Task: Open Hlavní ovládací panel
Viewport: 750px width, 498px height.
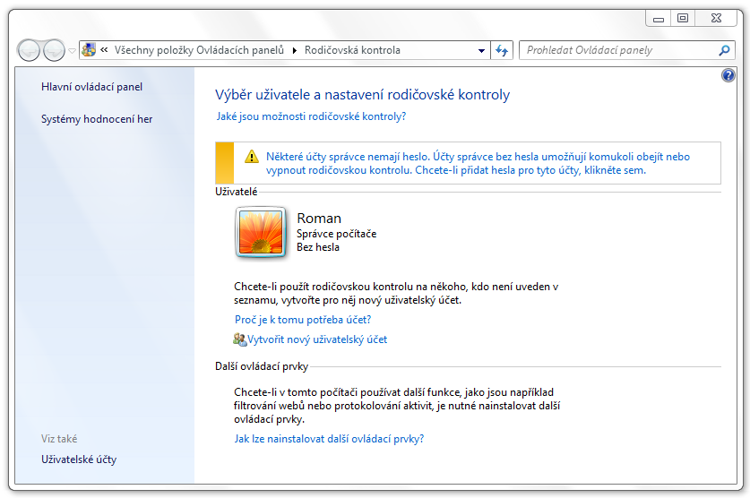Action: 91,87
